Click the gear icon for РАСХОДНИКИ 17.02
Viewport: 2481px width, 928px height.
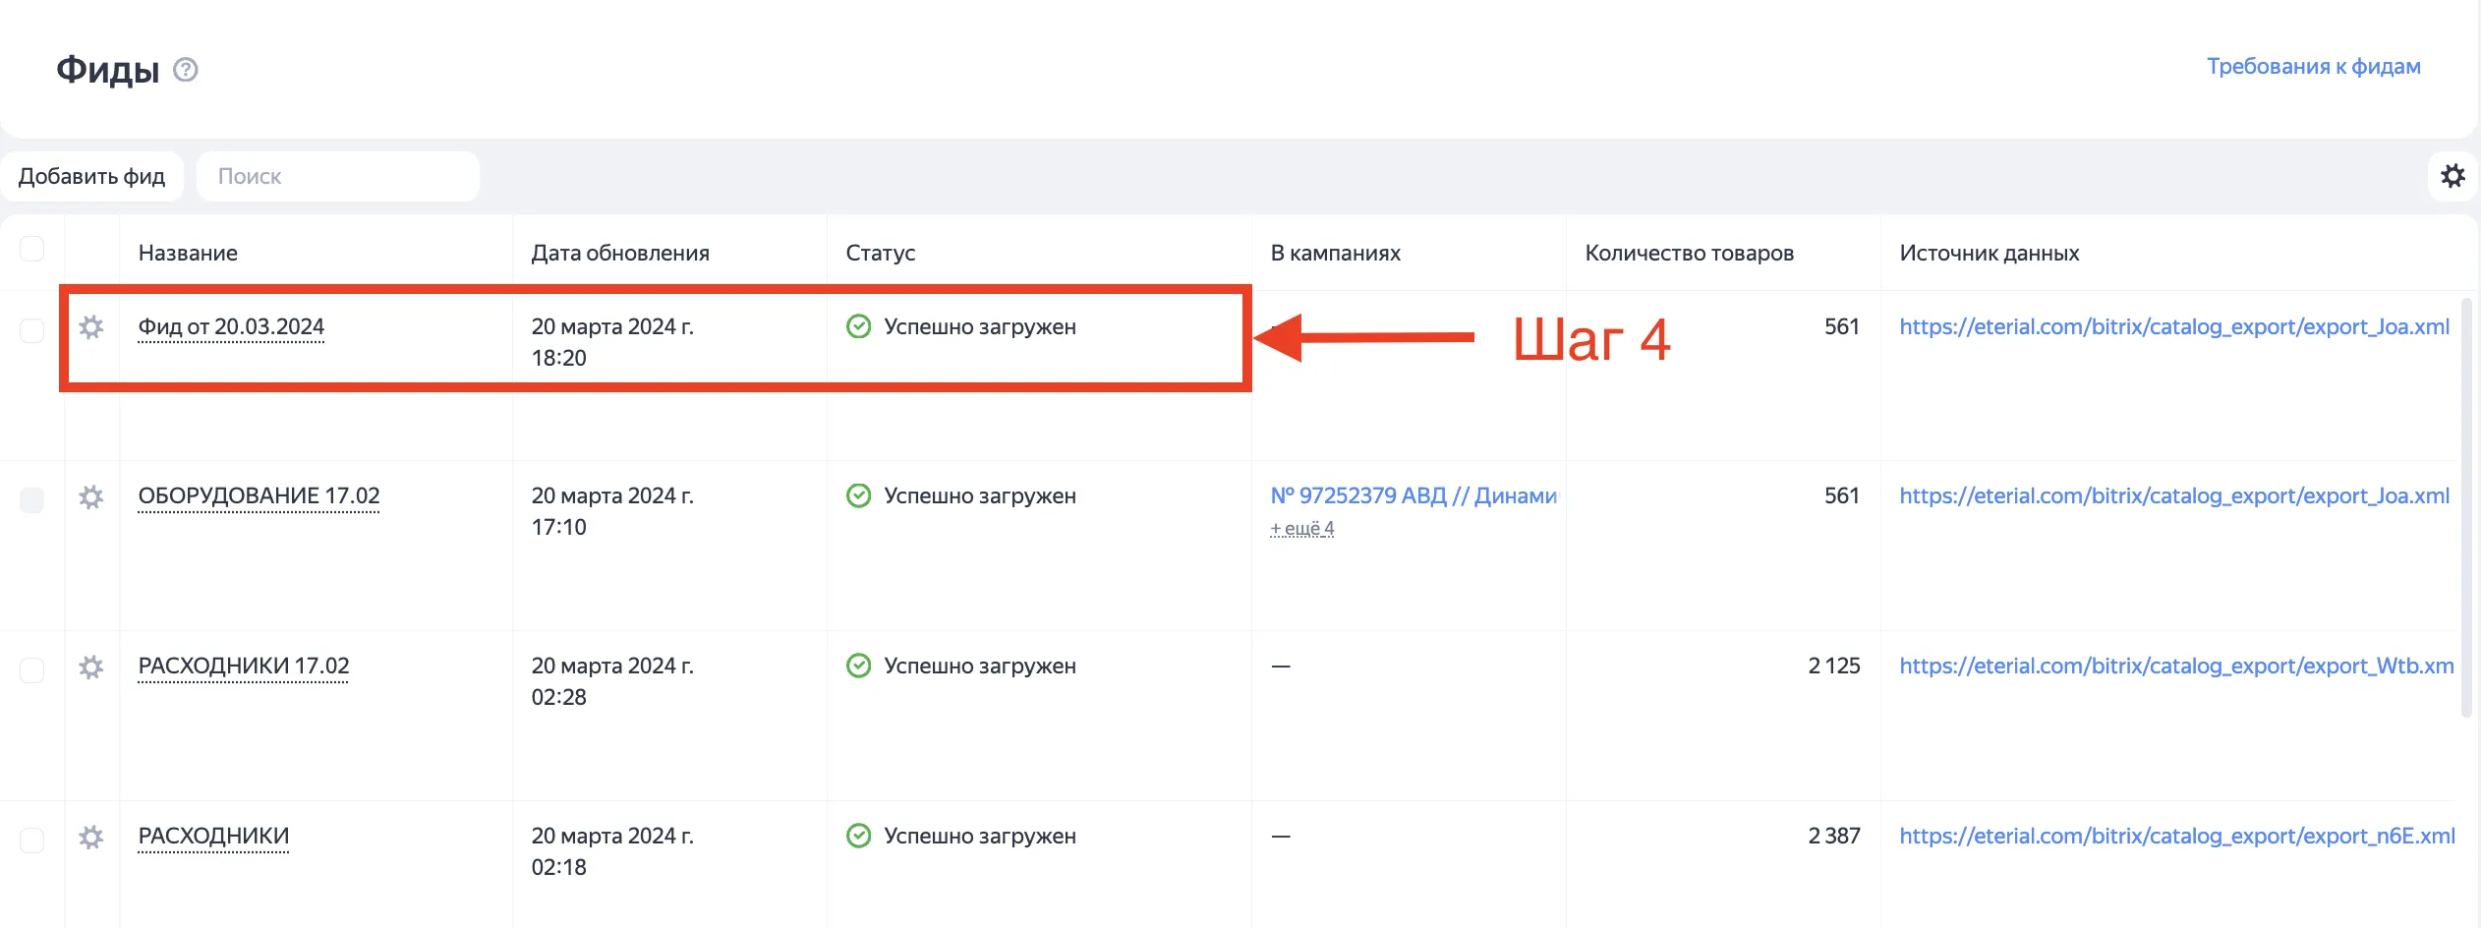(91, 667)
